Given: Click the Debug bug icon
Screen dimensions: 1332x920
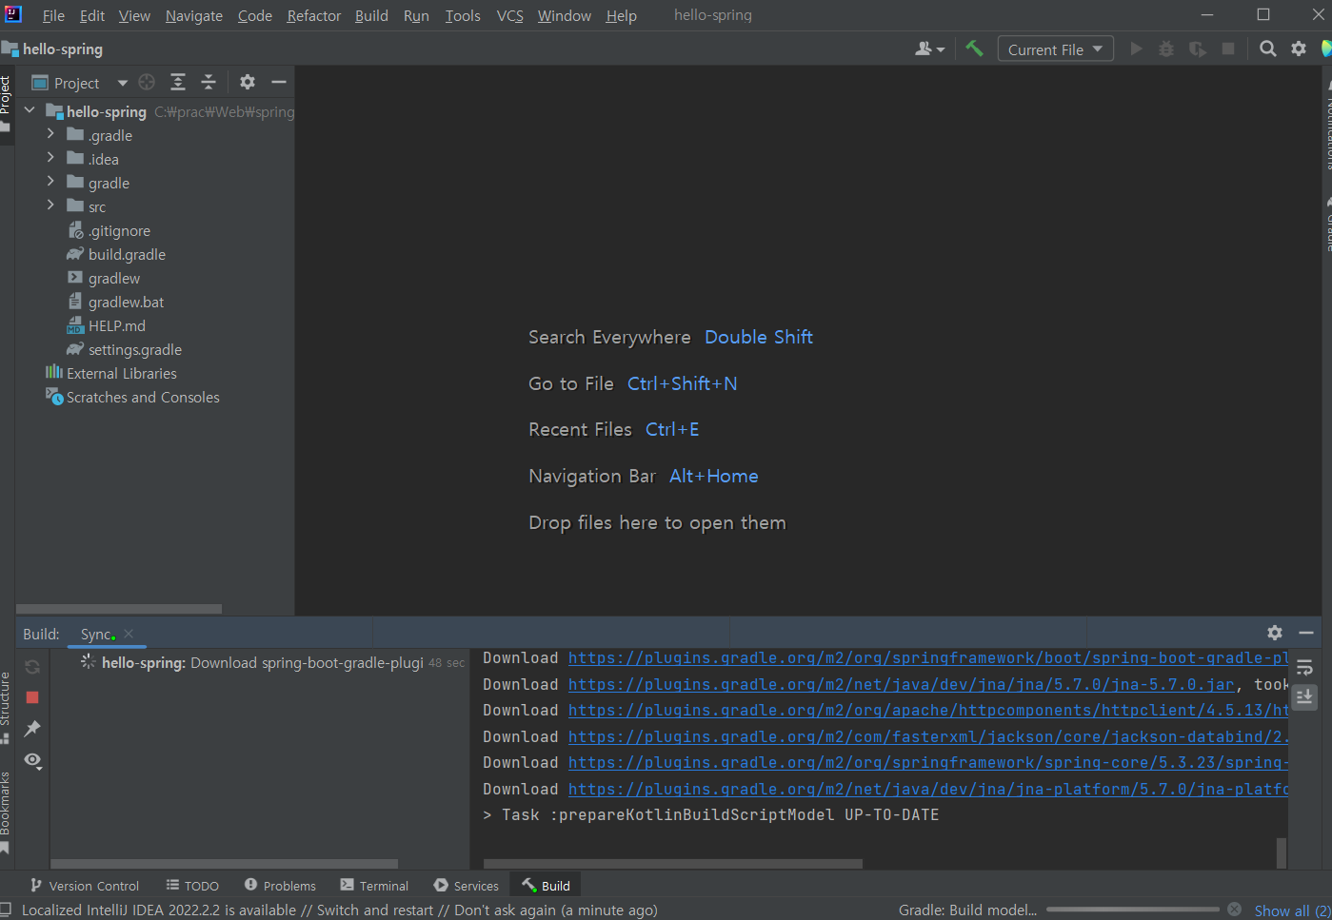Looking at the screenshot, I should [x=1166, y=49].
